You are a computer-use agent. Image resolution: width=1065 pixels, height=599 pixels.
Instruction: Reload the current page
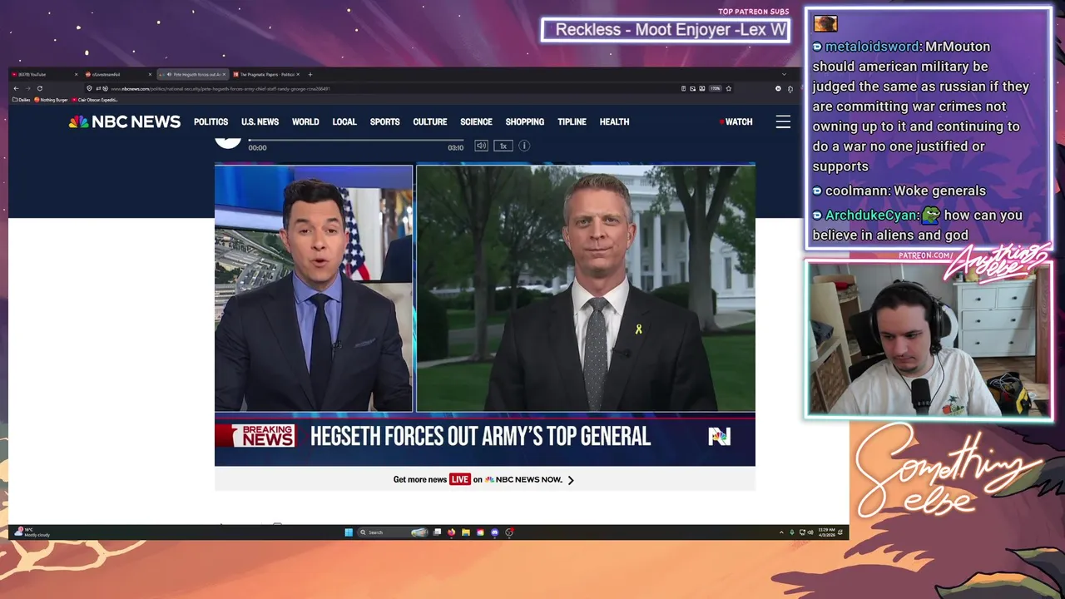click(39, 88)
